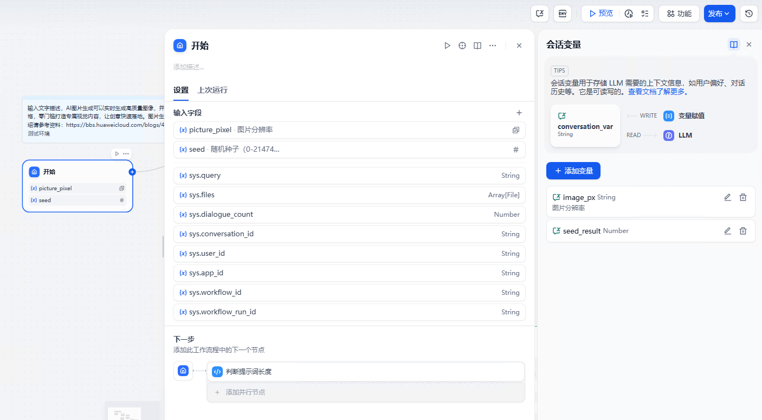Open the workflow checklist icon near 预览
Viewport: 762px width, 420px height.
[x=645, y=14]
